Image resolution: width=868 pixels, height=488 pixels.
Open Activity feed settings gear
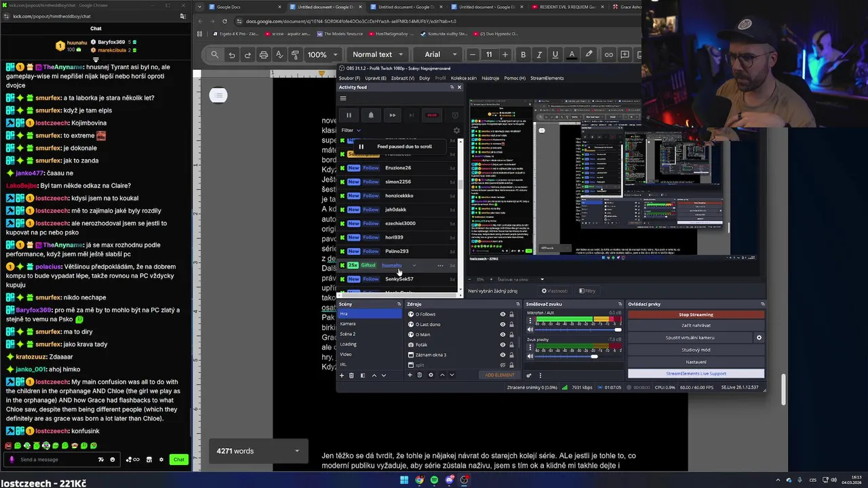point(456,130)
